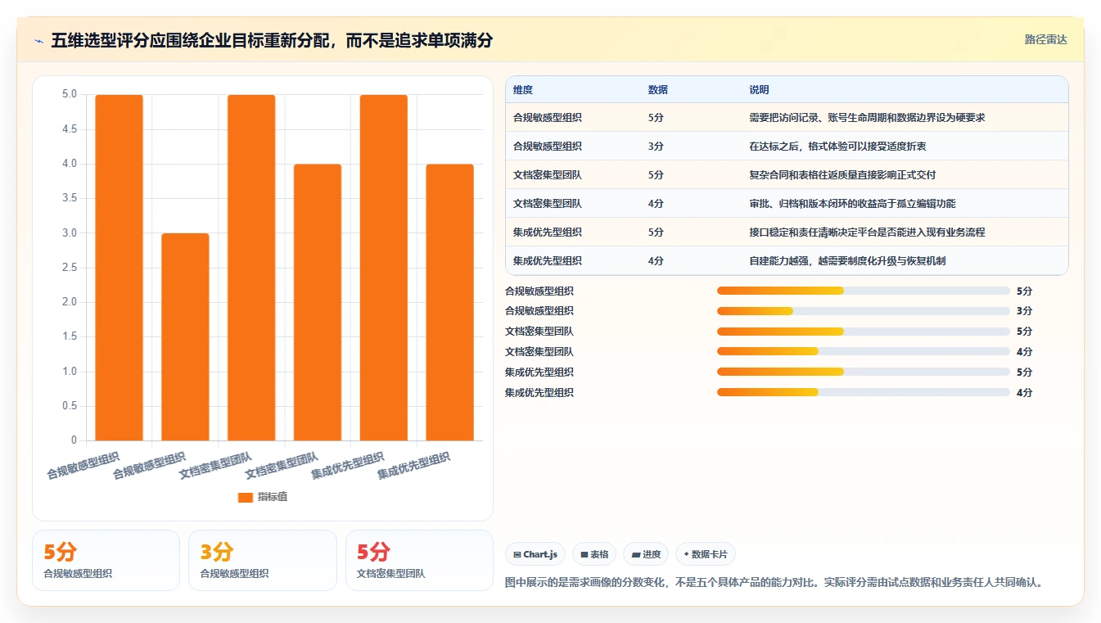Click the lightning icon beside the slide title

(x=38, y=40)
